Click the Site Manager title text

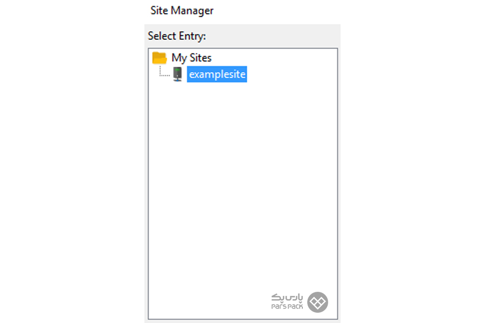[182, 11]
